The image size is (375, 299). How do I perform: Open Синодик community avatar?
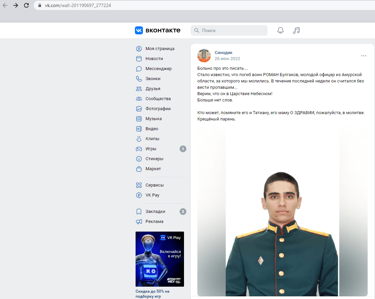pyautogui.click(x=204, y=55)
